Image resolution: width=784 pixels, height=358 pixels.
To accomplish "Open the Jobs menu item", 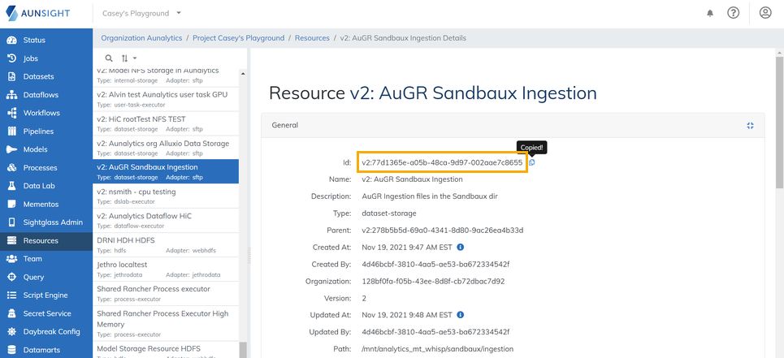I will (46, 58).
